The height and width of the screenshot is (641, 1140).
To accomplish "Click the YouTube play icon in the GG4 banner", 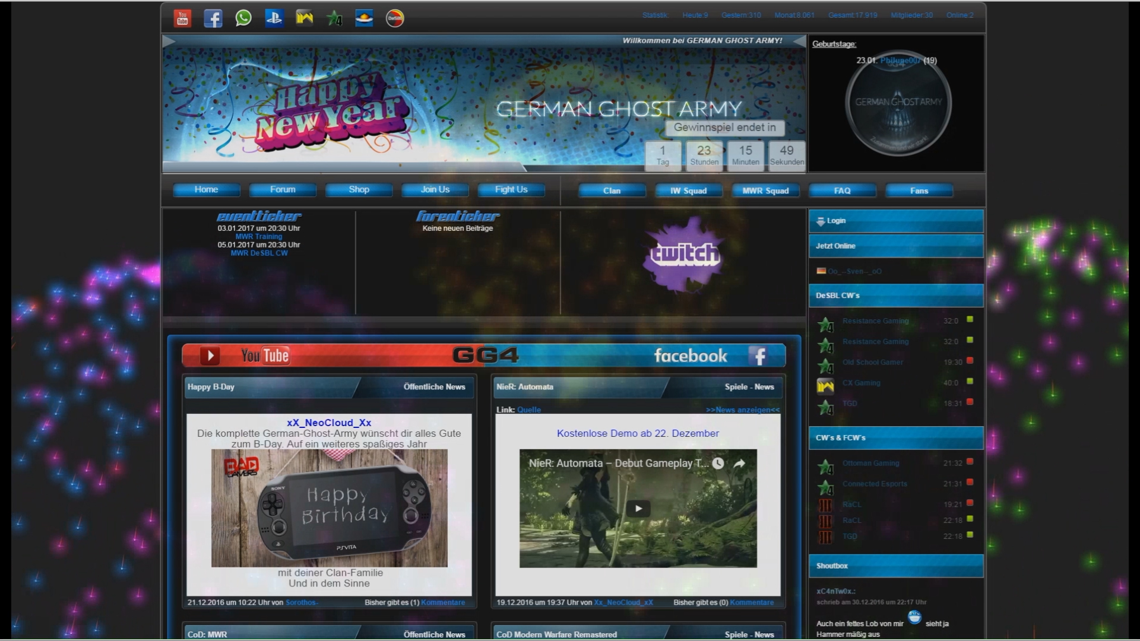I will pos(210,356).
